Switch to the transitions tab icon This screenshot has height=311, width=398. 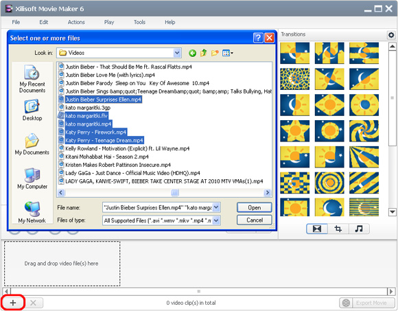coord(317,229)
